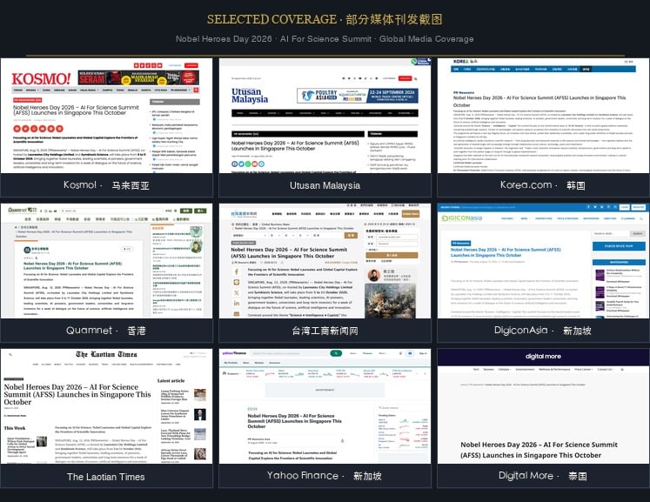Click The Laotian Times masthead logo

(x=106, y=354)
